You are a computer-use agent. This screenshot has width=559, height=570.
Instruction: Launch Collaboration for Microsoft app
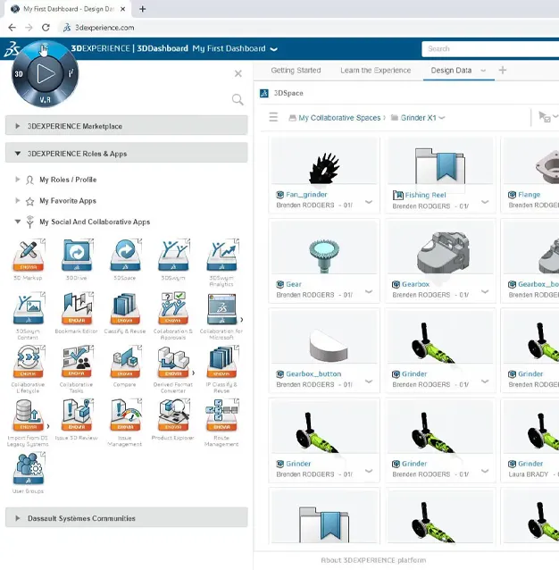click(221, 308)
